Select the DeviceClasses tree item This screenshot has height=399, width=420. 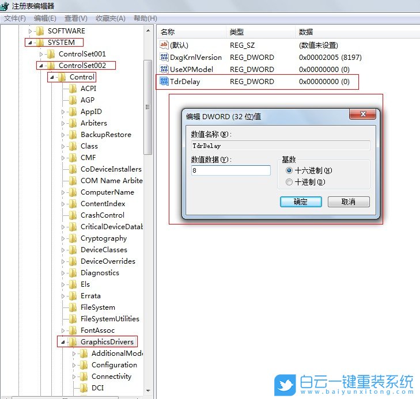(x=104, y=250)
